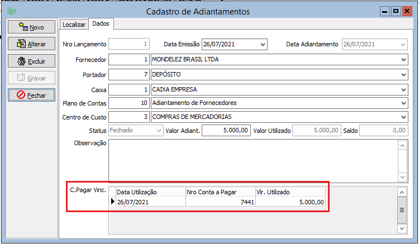
Task: Click the Fornecedor code number field
Action: (x=129, y=60)
